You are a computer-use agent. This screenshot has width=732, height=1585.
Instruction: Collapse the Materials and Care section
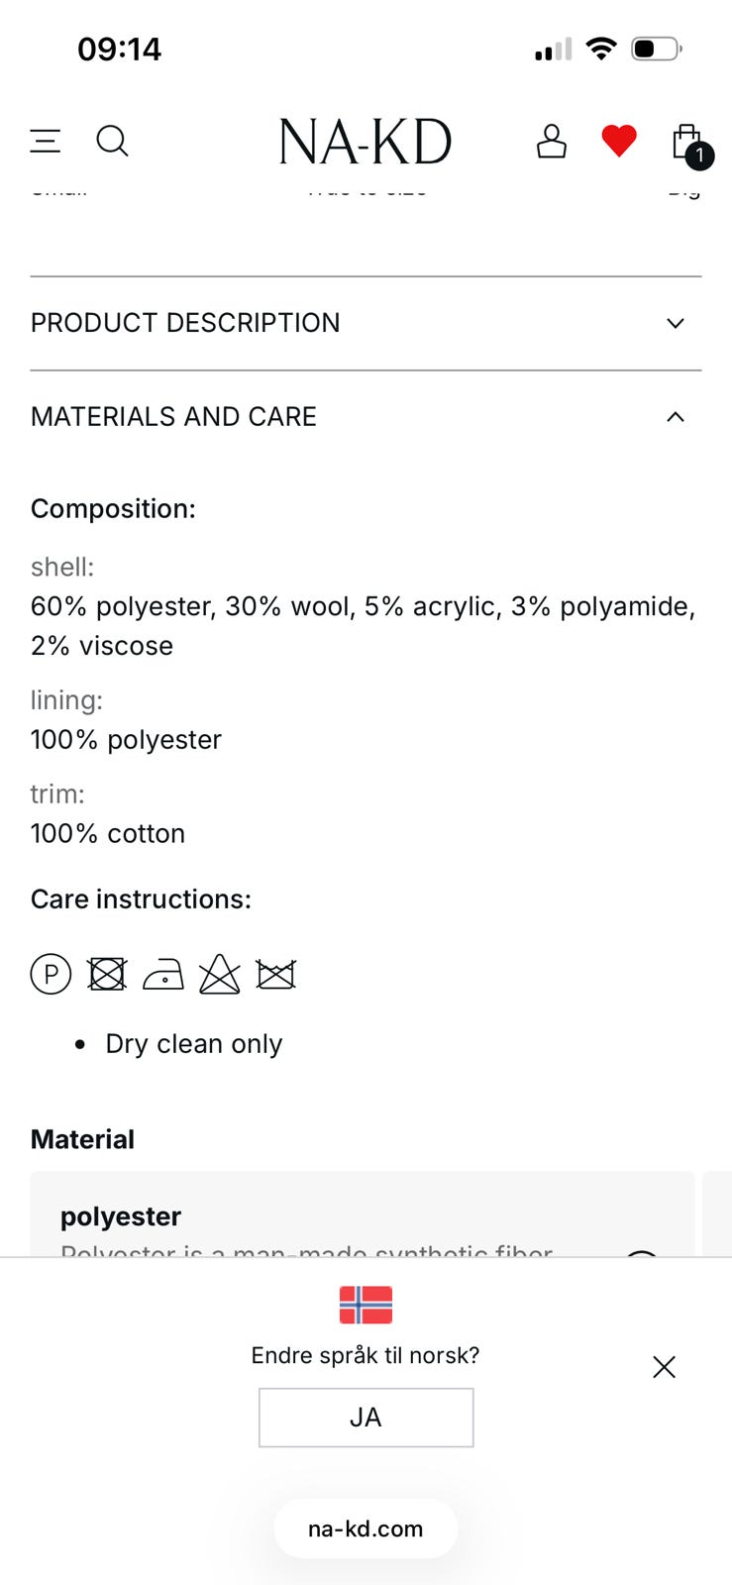[x=174, y=417]
